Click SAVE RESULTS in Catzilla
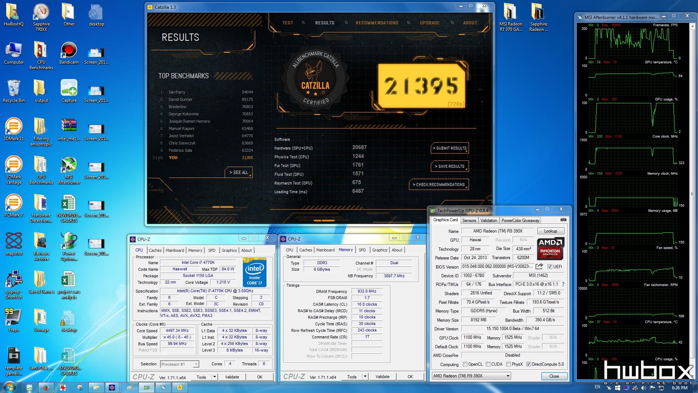This screenshot has height=393, width=698. pos(450,166)
